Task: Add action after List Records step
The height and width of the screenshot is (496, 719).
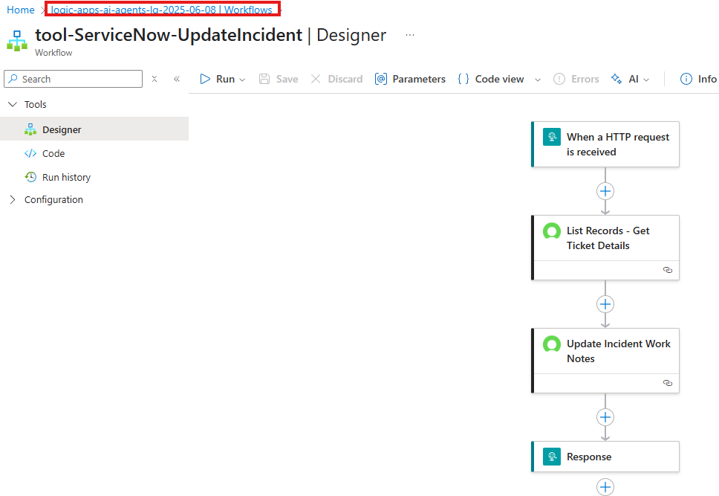Action: pos(605,304)
